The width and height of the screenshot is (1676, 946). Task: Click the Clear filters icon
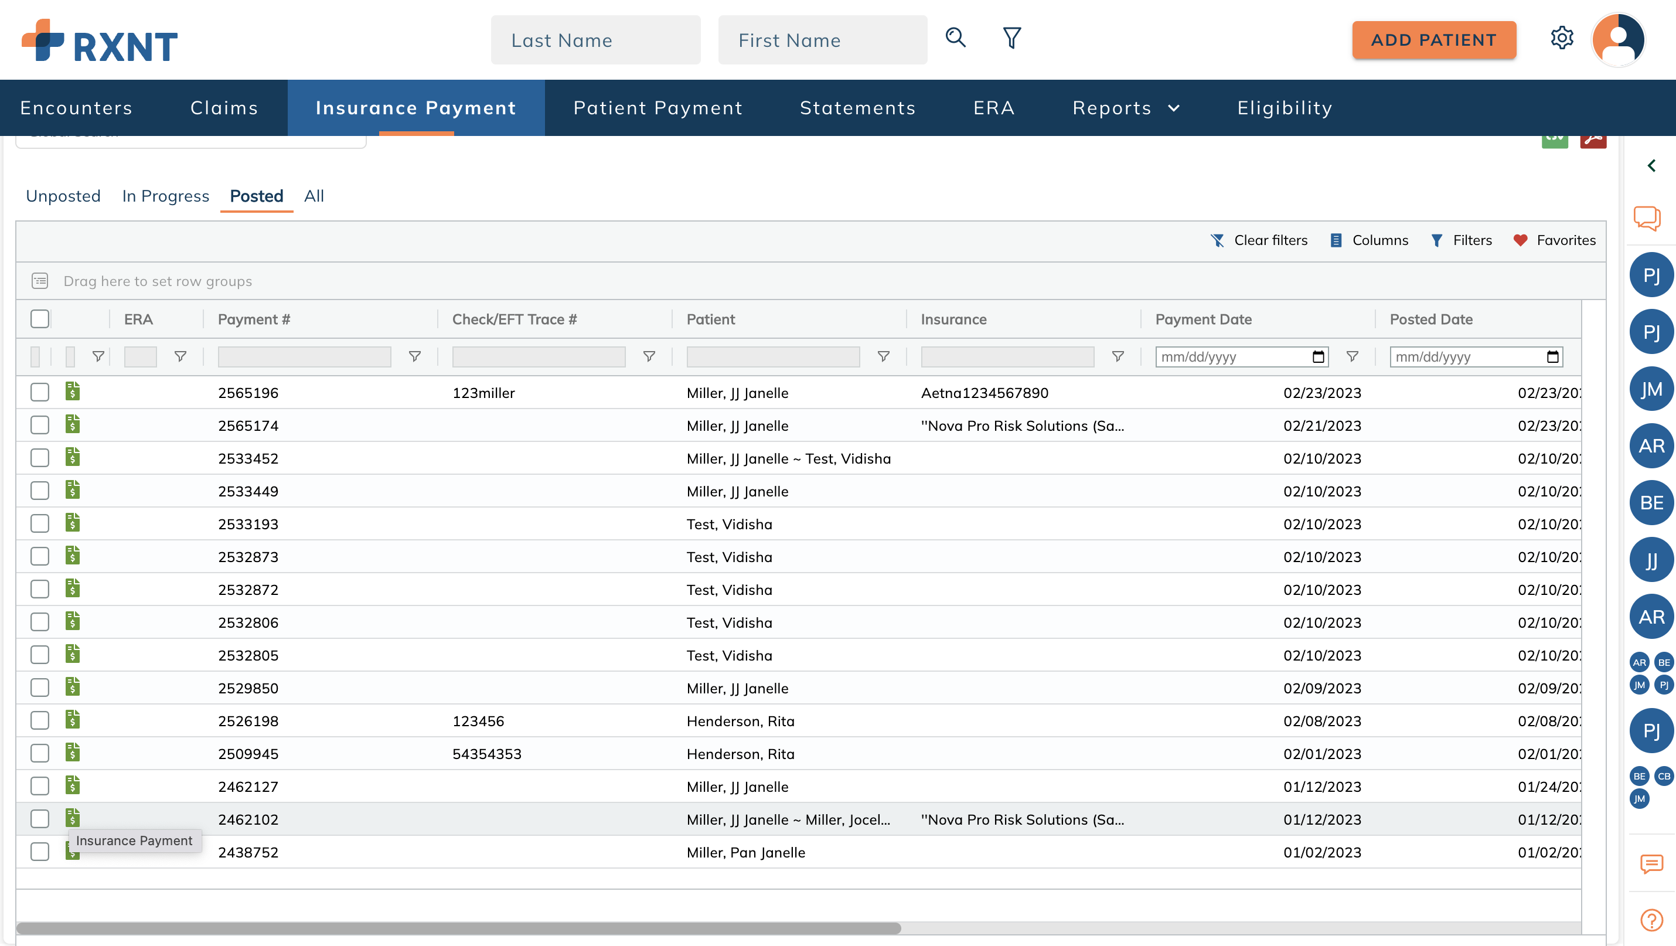coord(1217,240)
